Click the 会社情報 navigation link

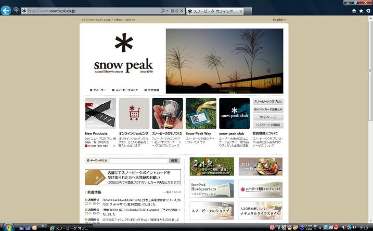(x=152, y=90)
